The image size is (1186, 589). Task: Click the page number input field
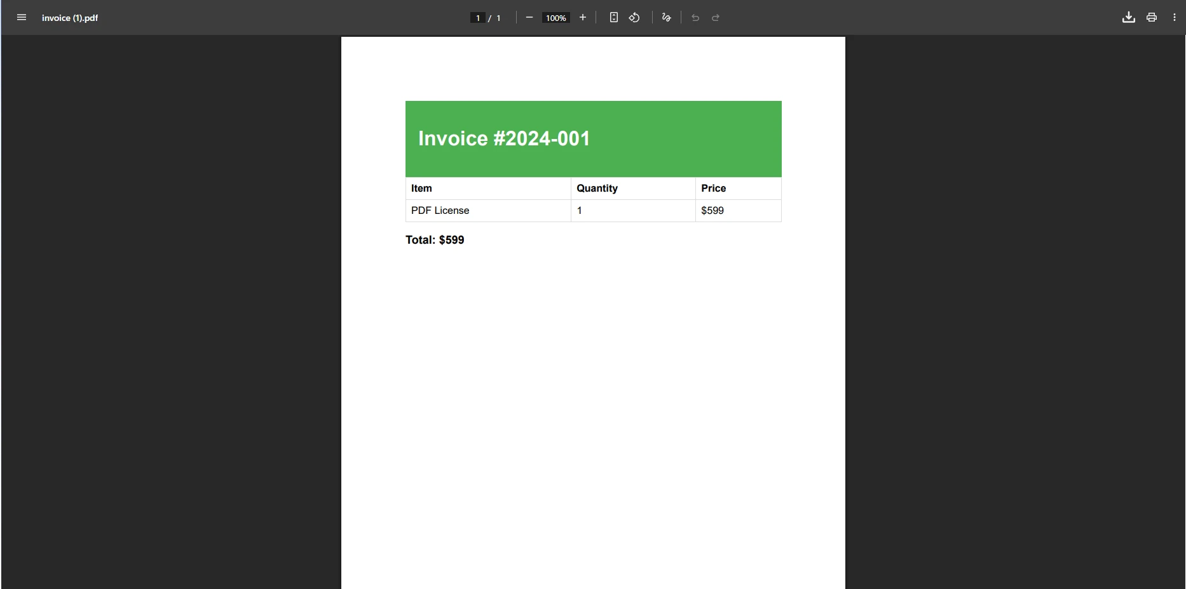click(477, 17)
